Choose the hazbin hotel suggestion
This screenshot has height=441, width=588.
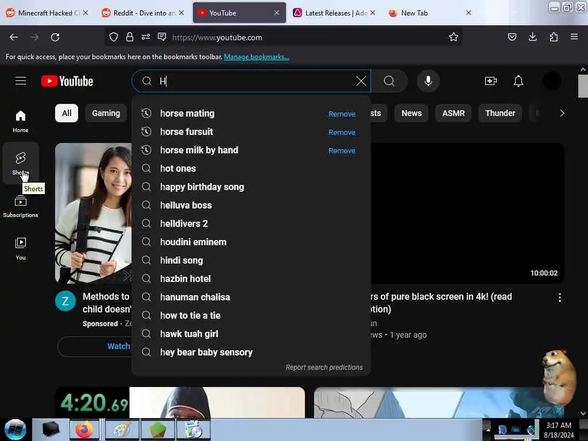click(251, 278)
